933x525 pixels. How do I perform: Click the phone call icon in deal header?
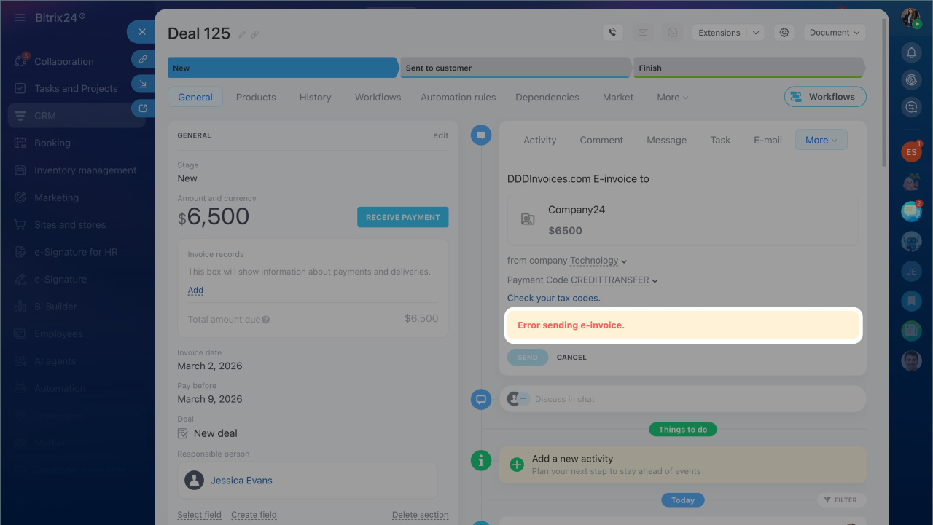[x=612, y=33]
